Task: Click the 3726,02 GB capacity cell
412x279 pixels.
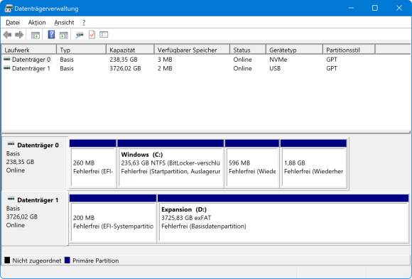Action: point(125,69)
